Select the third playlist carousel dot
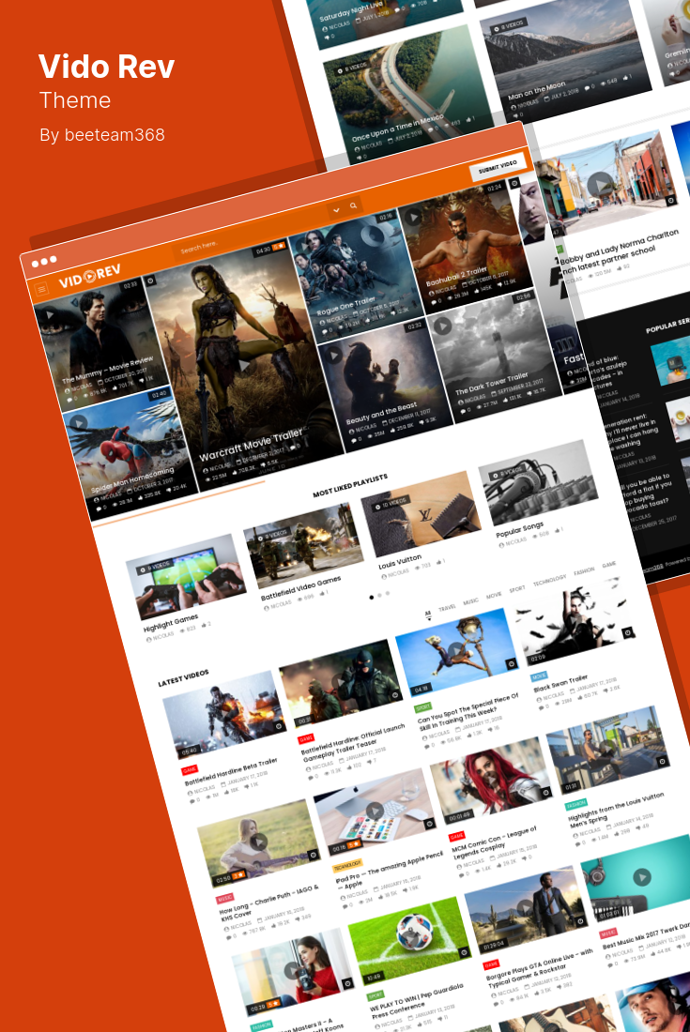This screenshot has height=1032, width=690. [387, 594]
